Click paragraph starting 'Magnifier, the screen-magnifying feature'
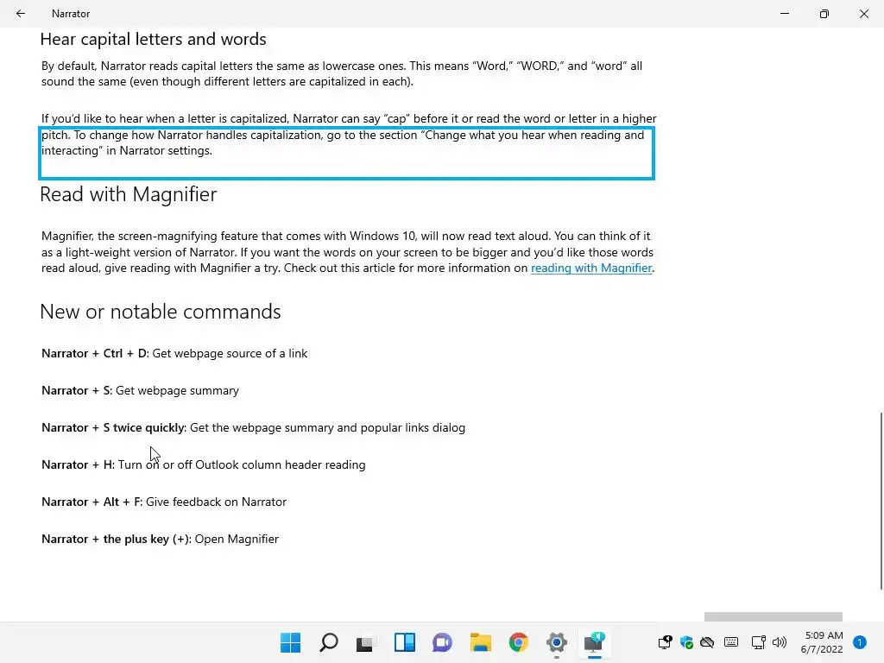 (x=347, y=252)
